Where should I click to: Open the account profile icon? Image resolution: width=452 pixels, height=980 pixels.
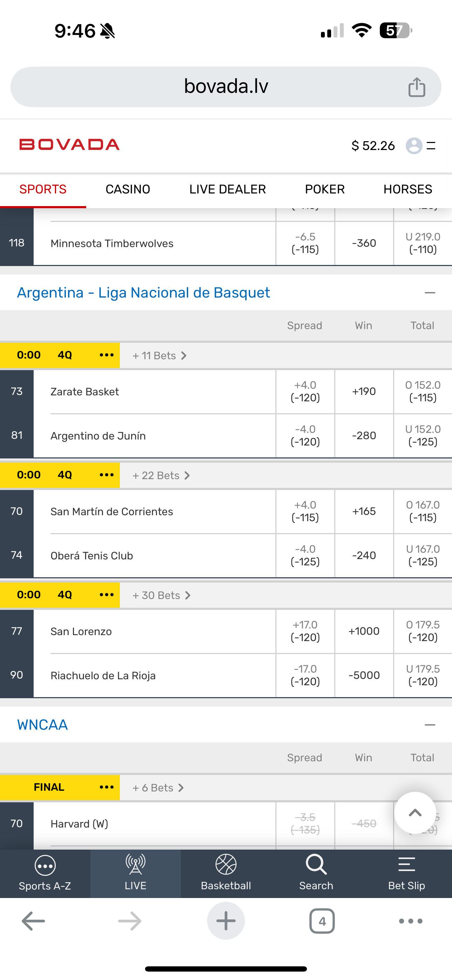414,146
